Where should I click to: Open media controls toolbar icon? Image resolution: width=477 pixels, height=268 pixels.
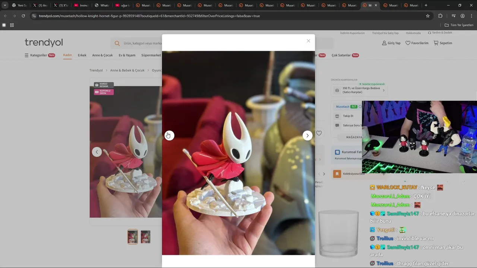click(453, 16)
